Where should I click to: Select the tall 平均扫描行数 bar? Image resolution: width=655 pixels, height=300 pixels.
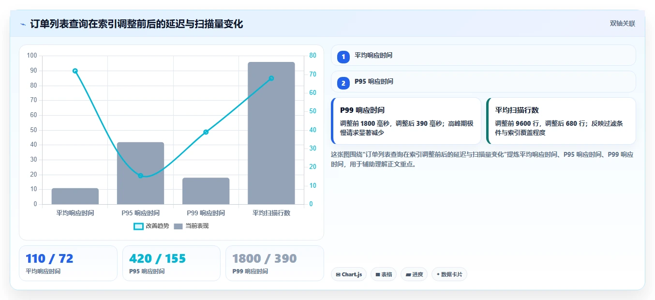pyautogui.click(x=271, y=133)
